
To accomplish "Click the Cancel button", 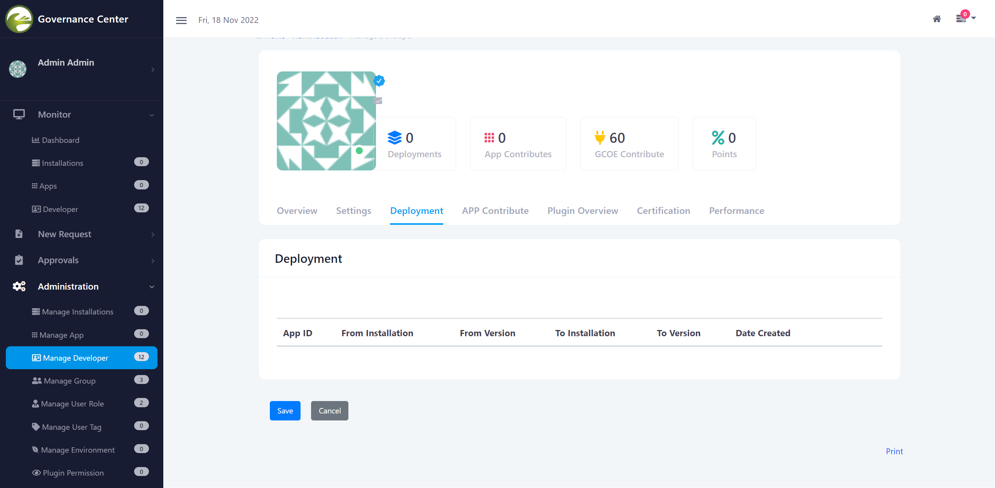I will point(329,411).
